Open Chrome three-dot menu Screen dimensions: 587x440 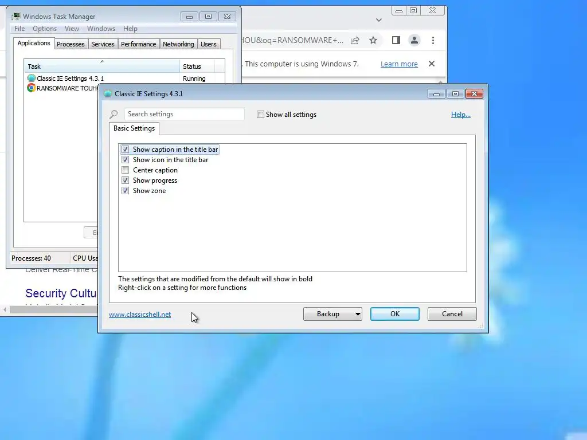click(x=433, y=41)
